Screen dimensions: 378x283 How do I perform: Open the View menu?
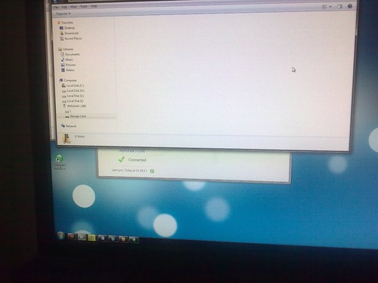(x=73, y=7)
